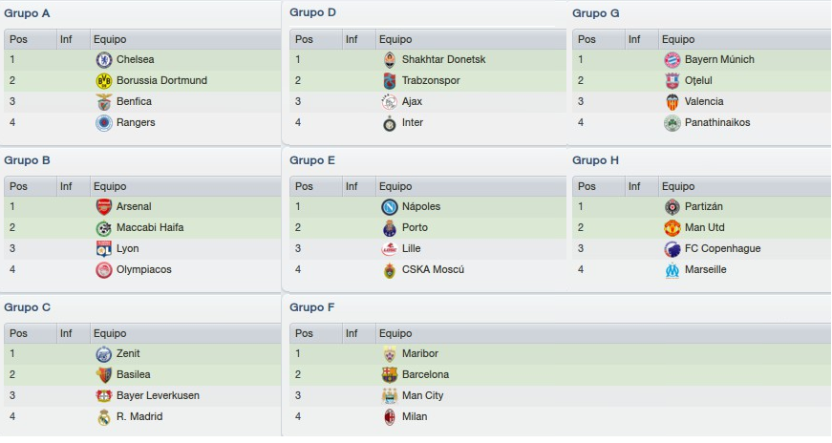Viewport: 832px width, 443px height.
Task: Click the Man City team name
Action: tap(422, 395)
